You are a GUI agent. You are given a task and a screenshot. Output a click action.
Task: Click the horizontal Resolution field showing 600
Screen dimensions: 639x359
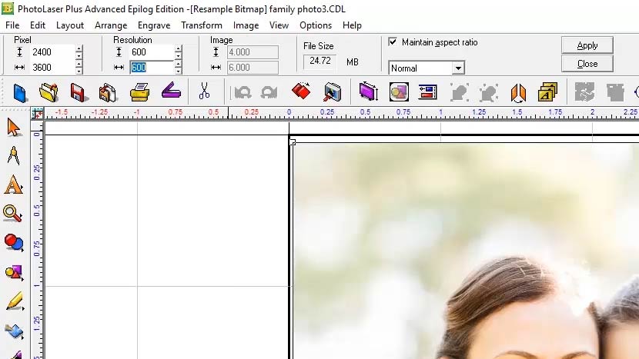151,68
